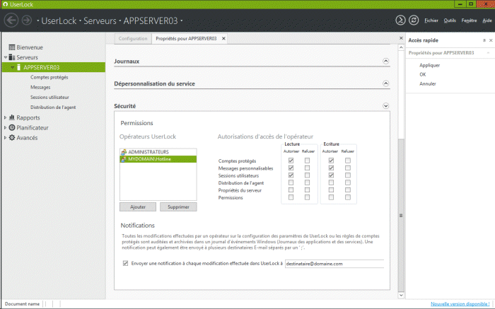495x309 pixels.
Task: Open the Aide menu
Action: coord(487,21)
